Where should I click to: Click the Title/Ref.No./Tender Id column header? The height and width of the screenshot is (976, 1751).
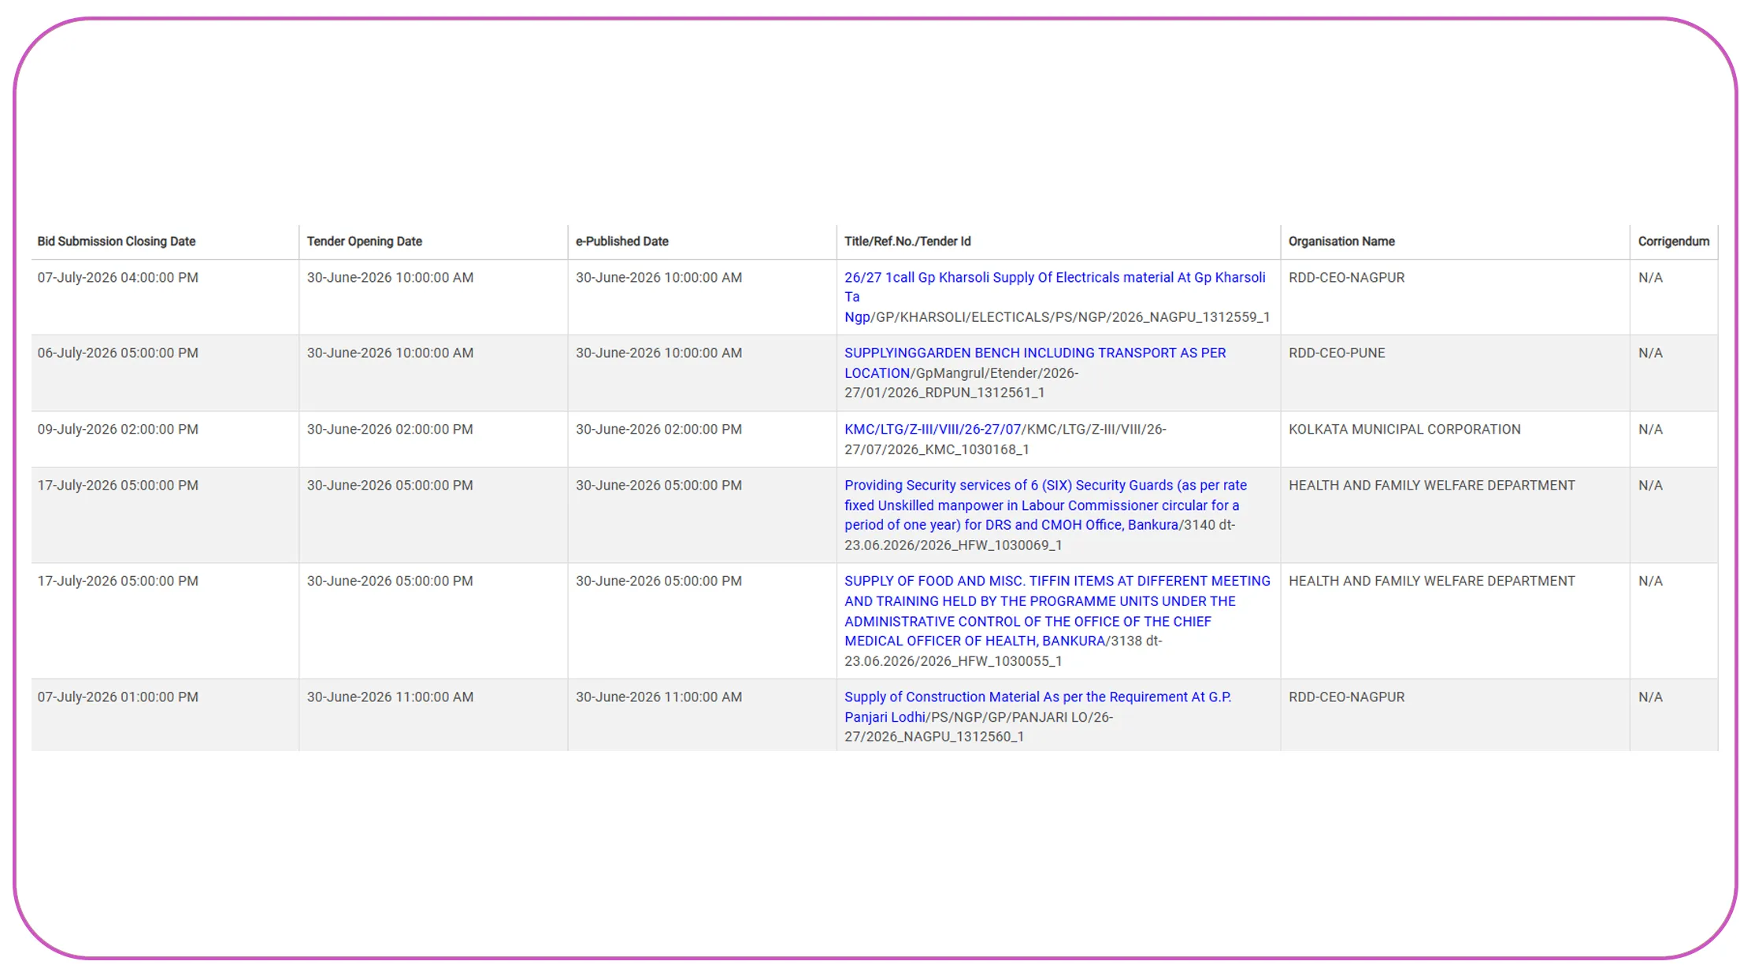click(x=907, y=241)
